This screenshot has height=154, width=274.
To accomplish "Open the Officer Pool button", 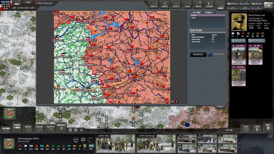I will click(256, 41).
